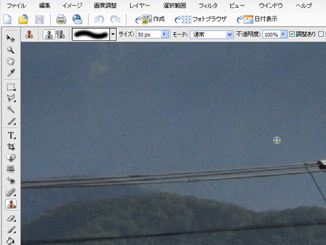Click the print icon
326x245 pixels.
tap(61, 19)
